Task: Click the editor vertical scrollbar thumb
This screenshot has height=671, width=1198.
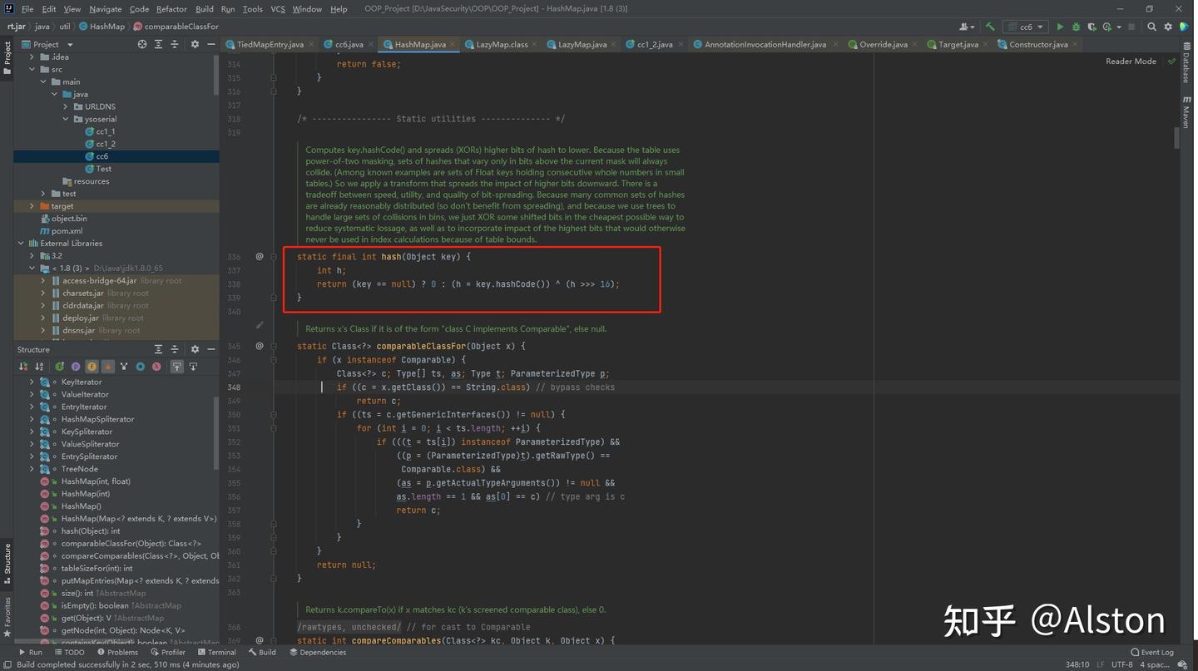Action: (x=1176, y=139)
